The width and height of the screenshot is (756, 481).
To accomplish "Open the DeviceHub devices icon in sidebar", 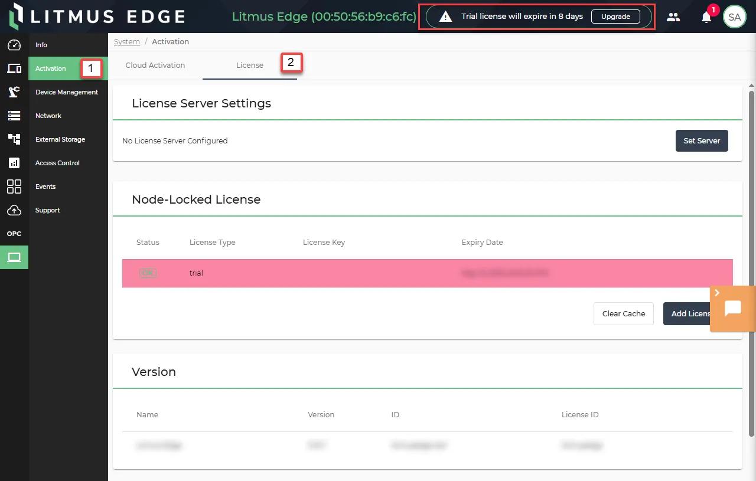I will [x=14, y=68].
